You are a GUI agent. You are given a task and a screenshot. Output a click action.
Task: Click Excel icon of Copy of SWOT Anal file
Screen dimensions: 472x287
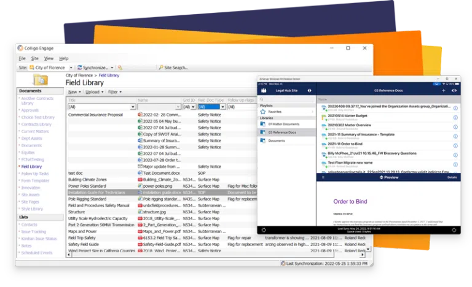[140, 134]
